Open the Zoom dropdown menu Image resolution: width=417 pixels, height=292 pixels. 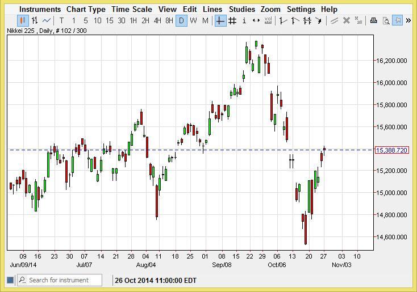(270, 9)
